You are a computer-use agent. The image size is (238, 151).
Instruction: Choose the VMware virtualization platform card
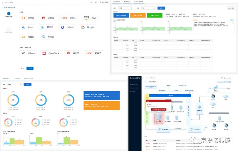coord(28,53)
